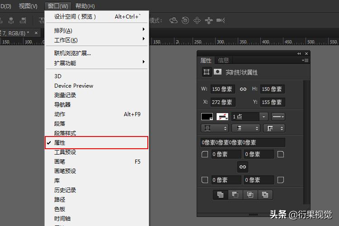Open the 窗口(W) menu
Screen dimensions: 339x226
click(58, 6)
